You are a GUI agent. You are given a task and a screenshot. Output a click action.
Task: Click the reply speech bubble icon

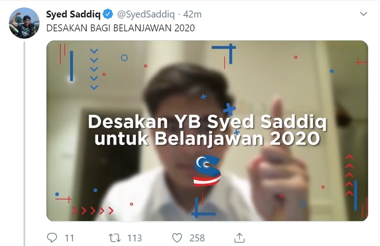pyautogui.click(x=52, y=238)
